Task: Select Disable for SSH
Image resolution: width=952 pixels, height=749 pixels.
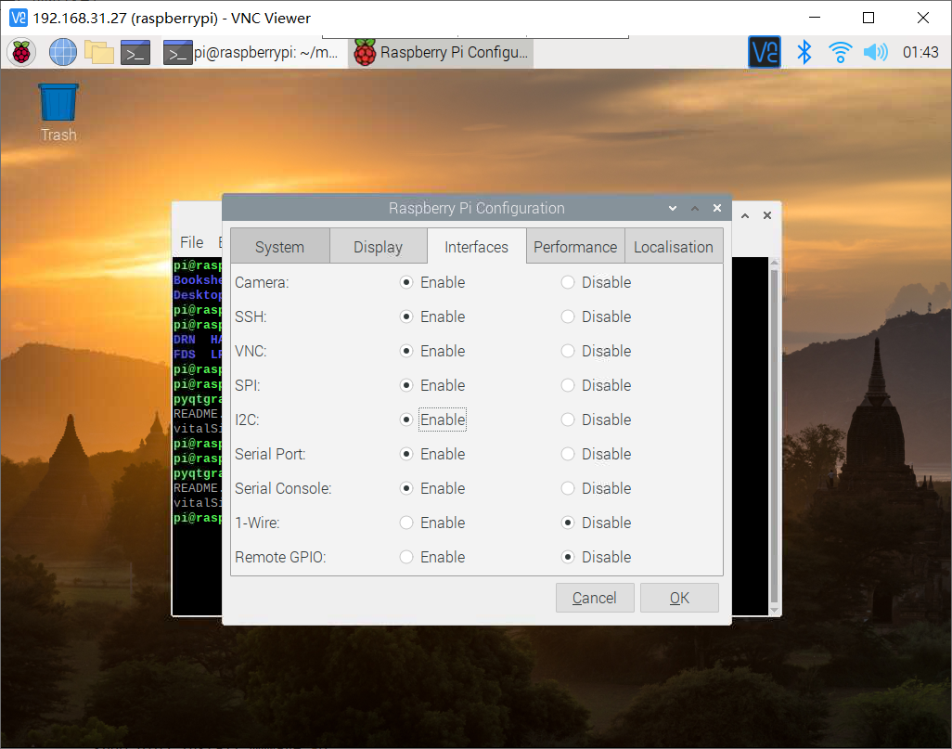Action: click(x=568, y=316)
